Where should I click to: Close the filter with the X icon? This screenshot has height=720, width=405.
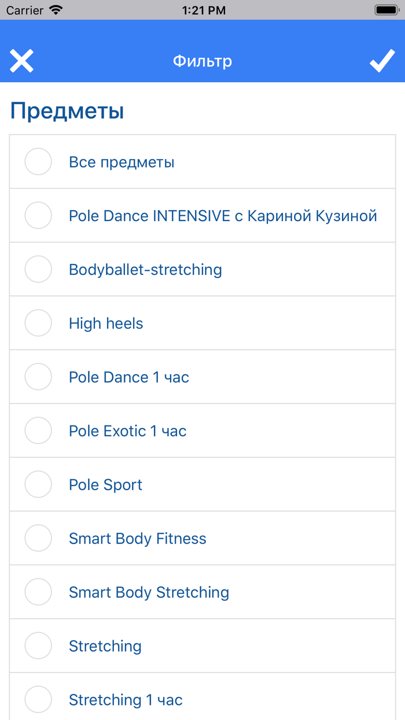[22, 61]
